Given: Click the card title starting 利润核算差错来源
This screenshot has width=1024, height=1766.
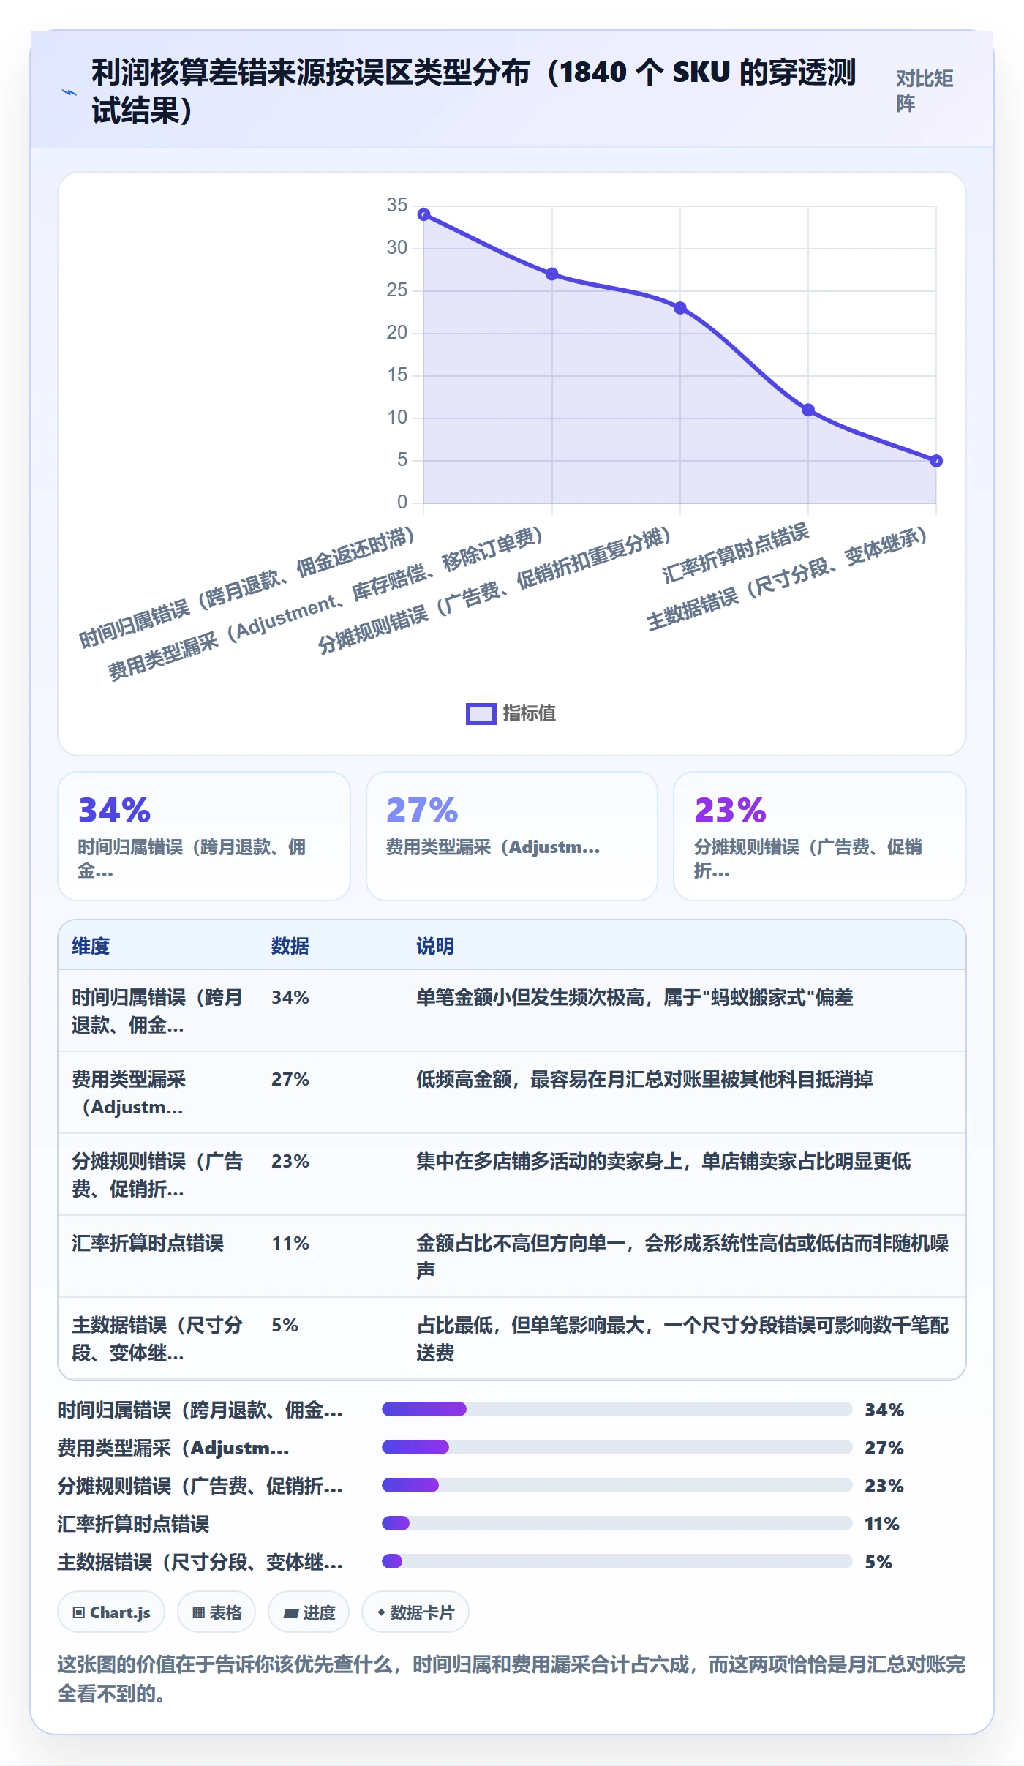Looking at the screenshot, I should 474,91.
